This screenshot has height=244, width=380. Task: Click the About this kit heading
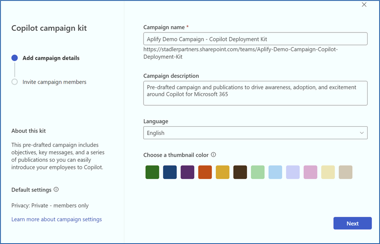(28, 131)
